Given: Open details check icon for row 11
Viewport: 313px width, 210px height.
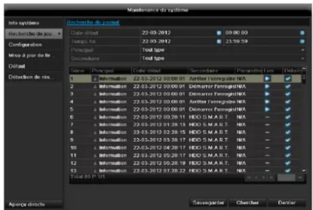Looking at the screenshot, I should pos(288,155).
